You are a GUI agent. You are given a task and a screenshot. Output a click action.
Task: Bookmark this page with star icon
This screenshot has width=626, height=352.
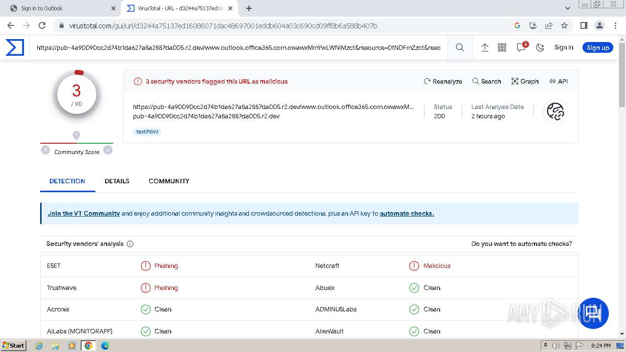(x=564, y=25)
